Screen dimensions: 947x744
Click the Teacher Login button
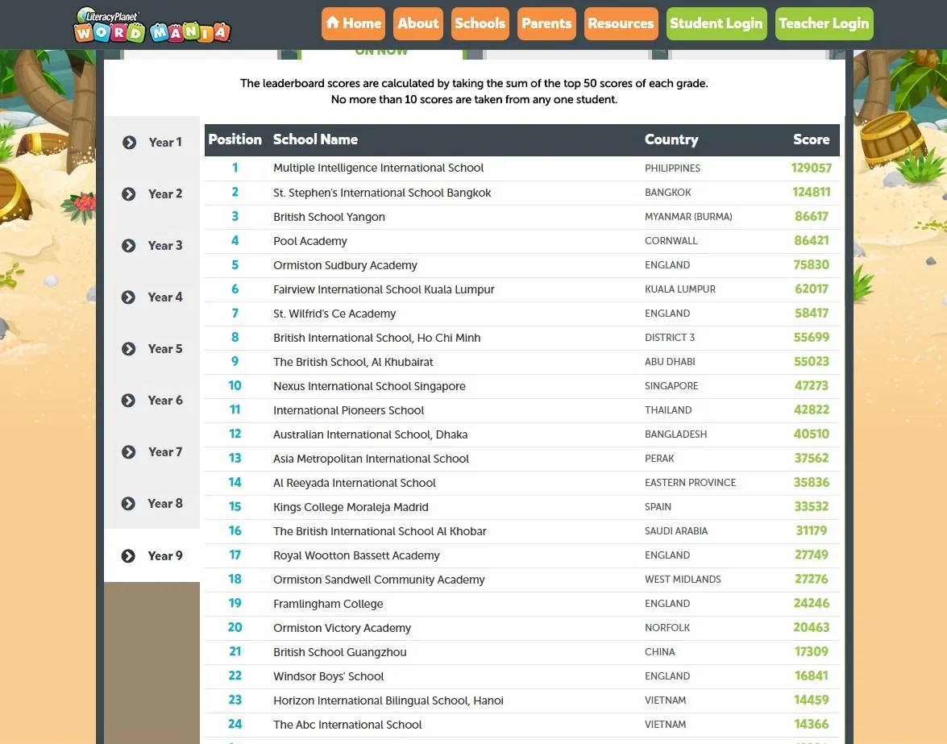(x=824, y=23)
